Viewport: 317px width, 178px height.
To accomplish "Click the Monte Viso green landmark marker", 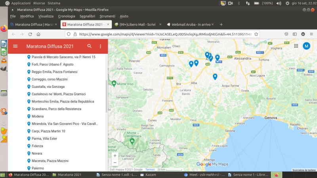I will [x=114, y=83].
